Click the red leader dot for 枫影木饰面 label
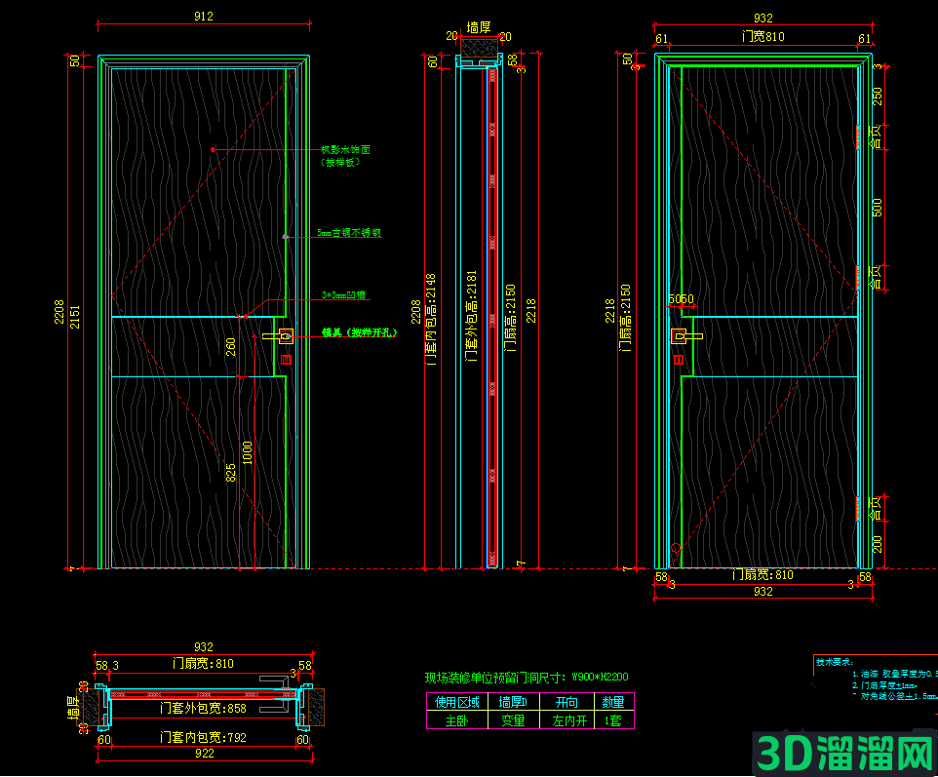Image resolution: width=938 pixels, height=777 pixels. coord(213,149)
